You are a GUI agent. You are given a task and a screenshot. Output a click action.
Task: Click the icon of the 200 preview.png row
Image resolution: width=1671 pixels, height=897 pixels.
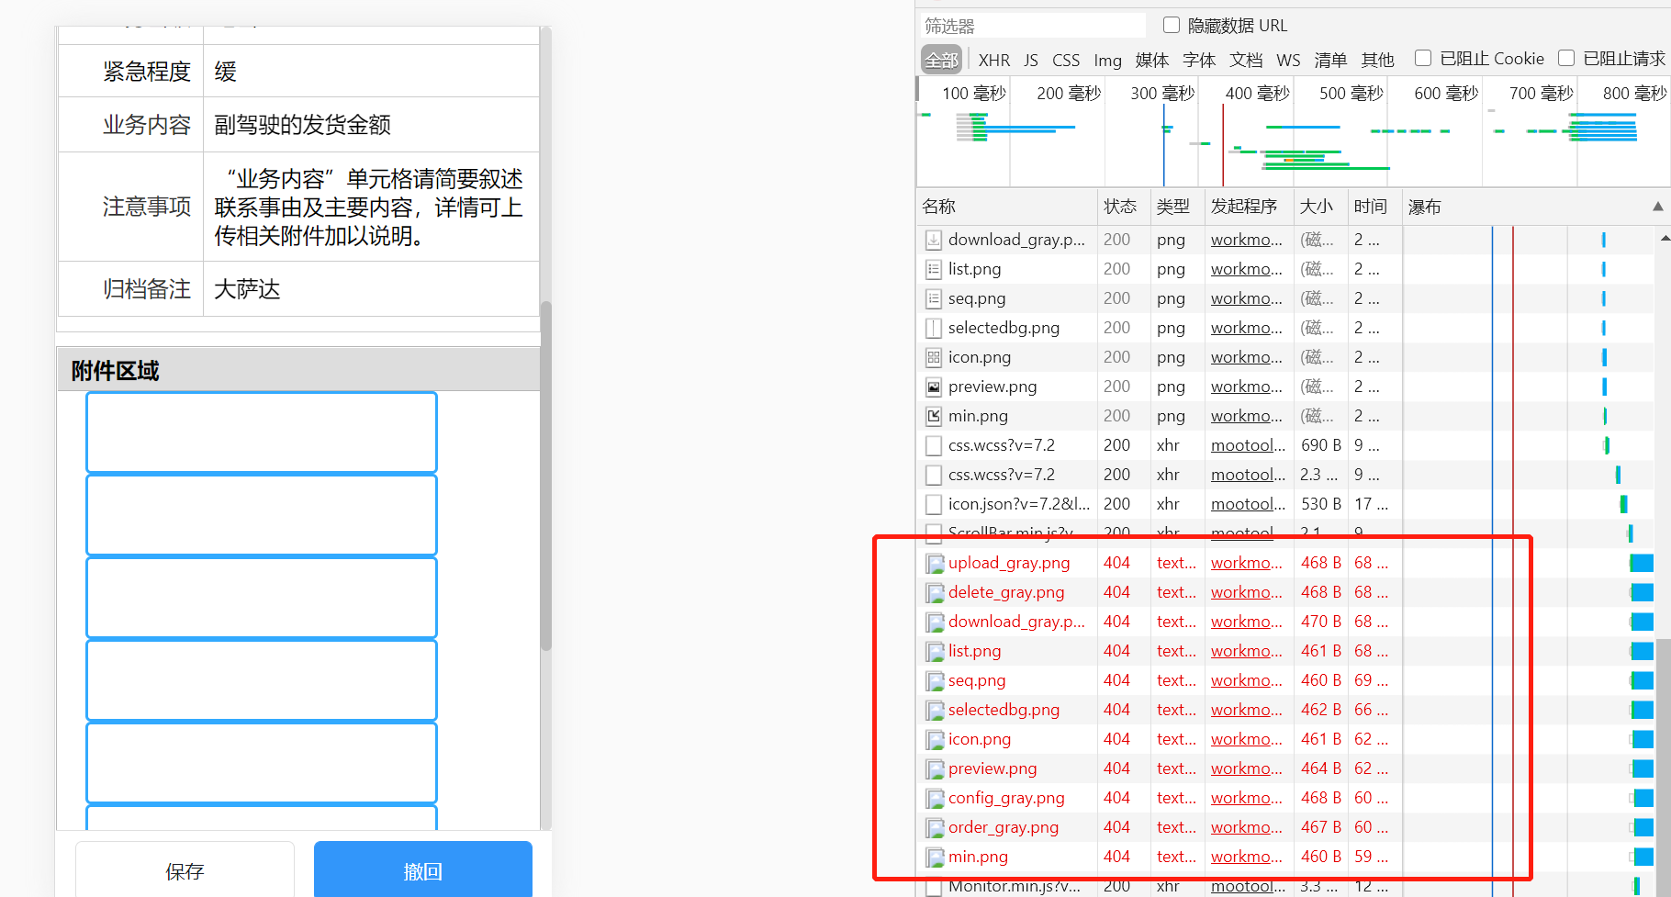(x=934, y=387)
